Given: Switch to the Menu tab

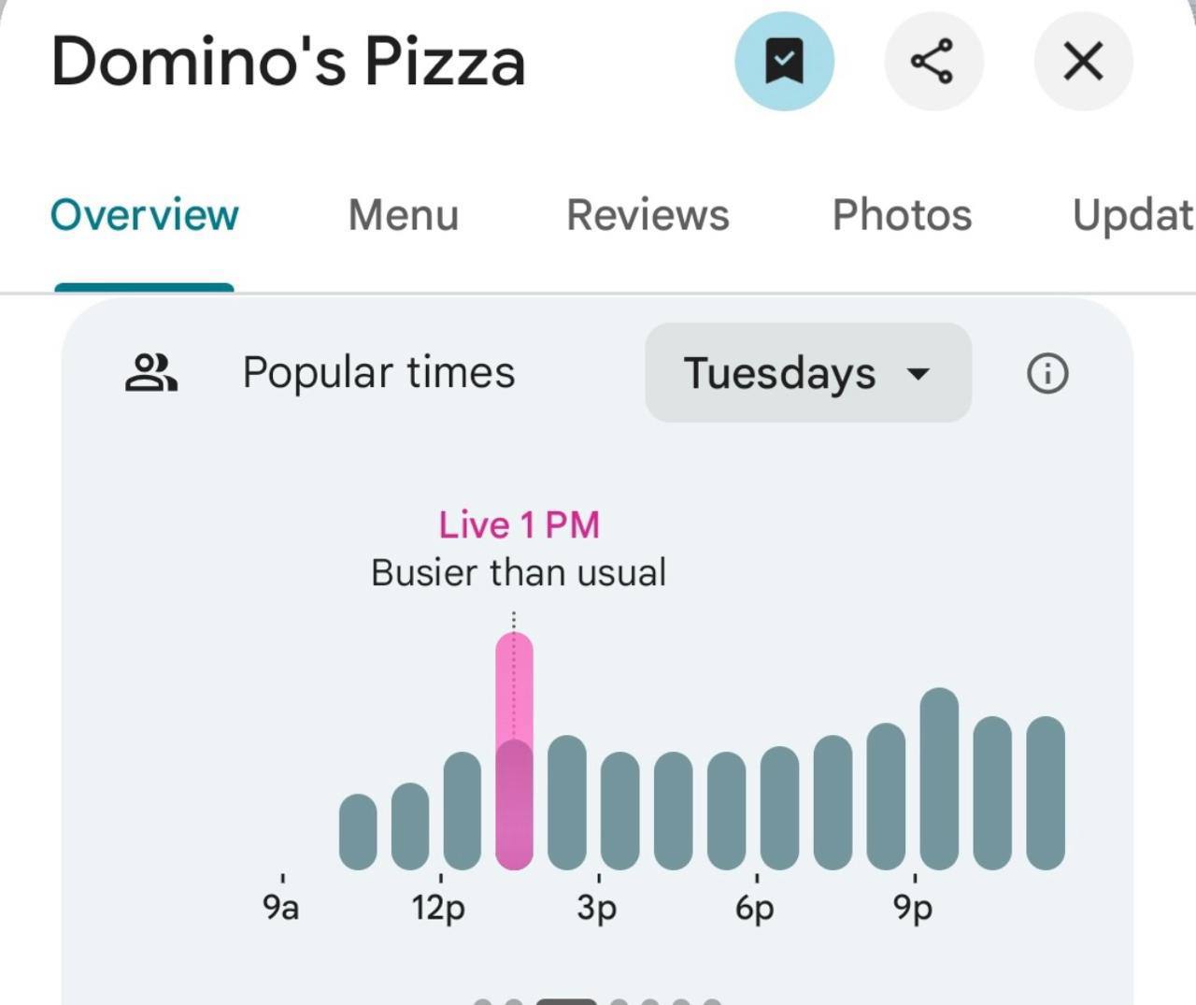Looking at the screenshot, I should [x=403, y=215].
